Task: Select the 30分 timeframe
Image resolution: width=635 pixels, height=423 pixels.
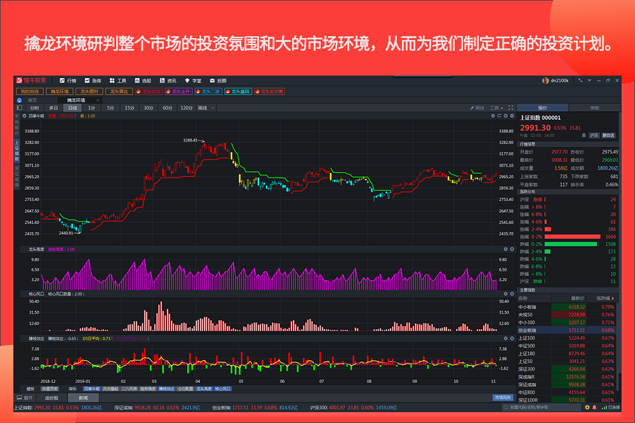Action: [x=149, y=108]
